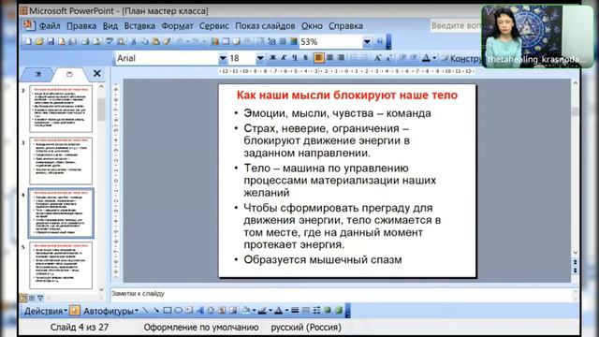The height and width of the screenshot is (337, 599).
Task: Open the font size 18 dropdown arrow
Action: click(260, 58)
